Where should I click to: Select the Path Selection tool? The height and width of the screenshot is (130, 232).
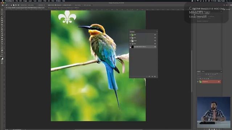(x=2, y=46)
